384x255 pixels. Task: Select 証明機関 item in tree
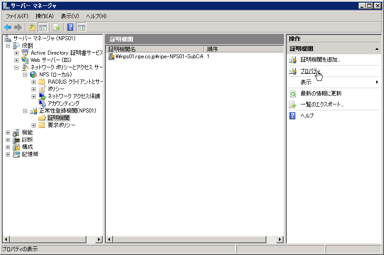click(58, 118)
